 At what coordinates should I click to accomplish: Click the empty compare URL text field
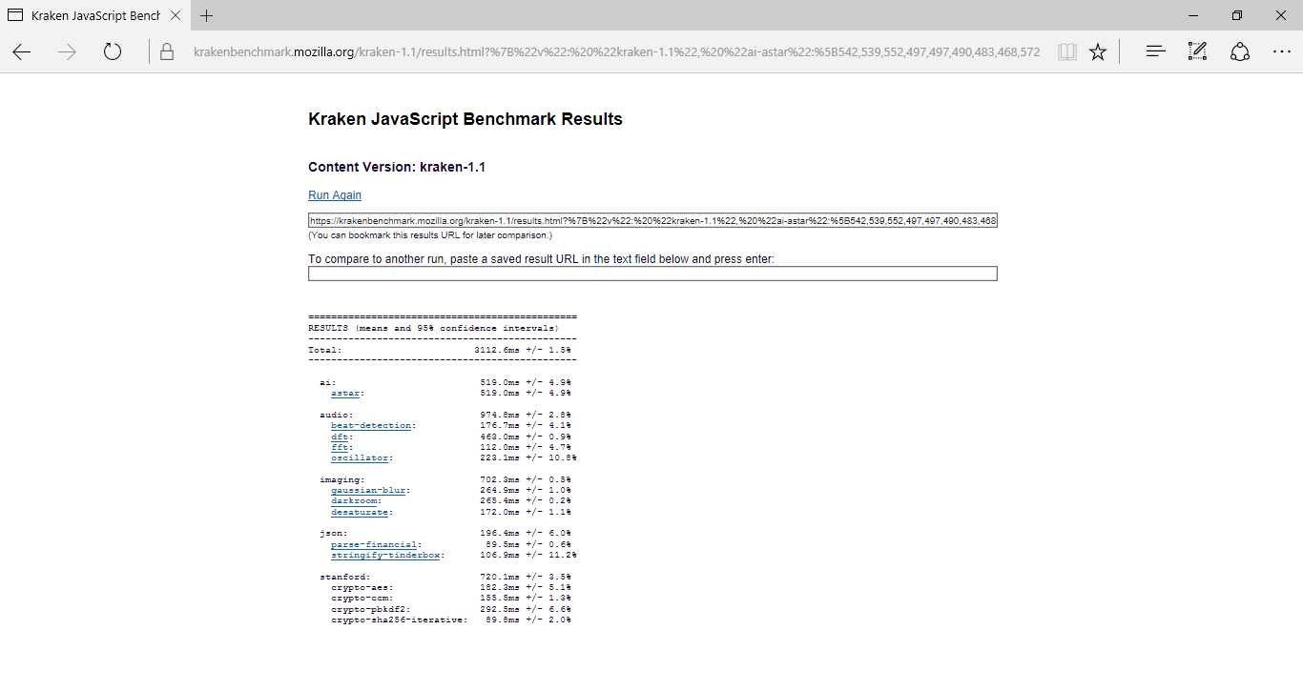652,274
